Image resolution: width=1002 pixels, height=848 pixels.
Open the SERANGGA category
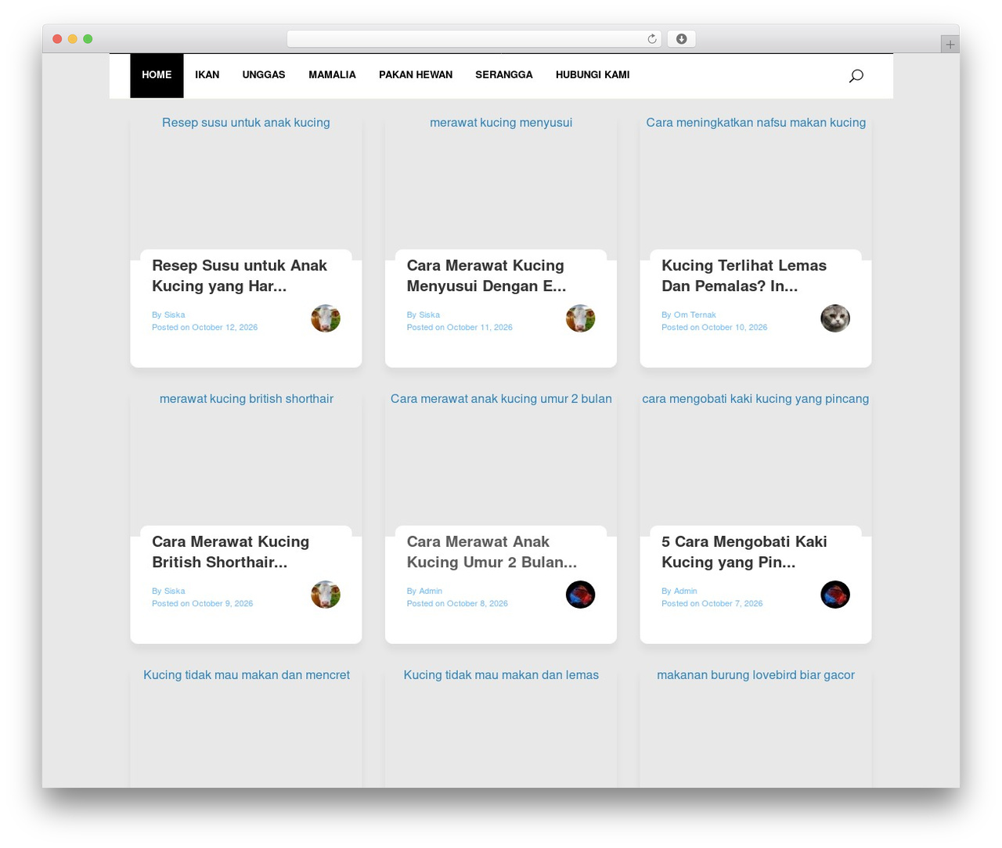pos(504,75)
